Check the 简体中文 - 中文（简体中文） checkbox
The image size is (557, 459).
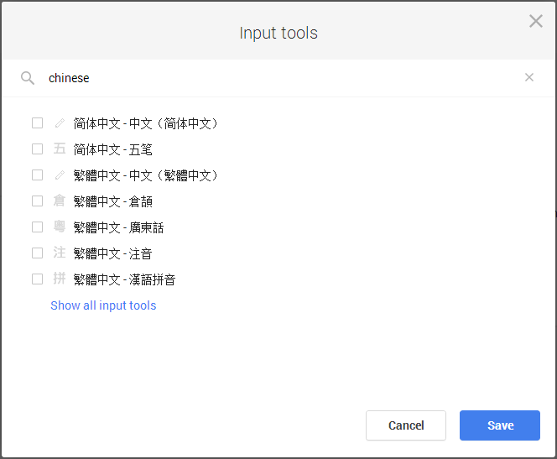point(37,123)
